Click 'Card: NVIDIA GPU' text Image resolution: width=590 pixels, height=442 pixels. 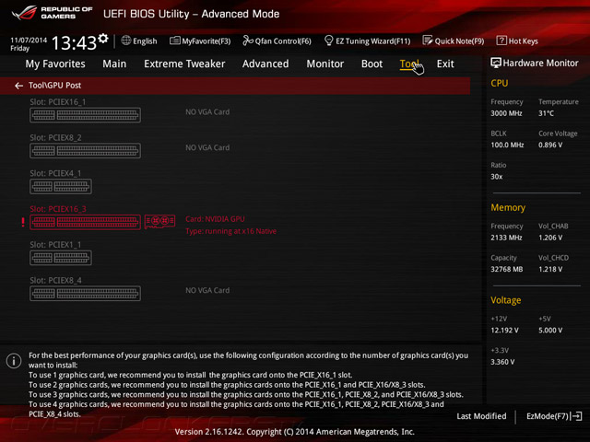[215, 219]
